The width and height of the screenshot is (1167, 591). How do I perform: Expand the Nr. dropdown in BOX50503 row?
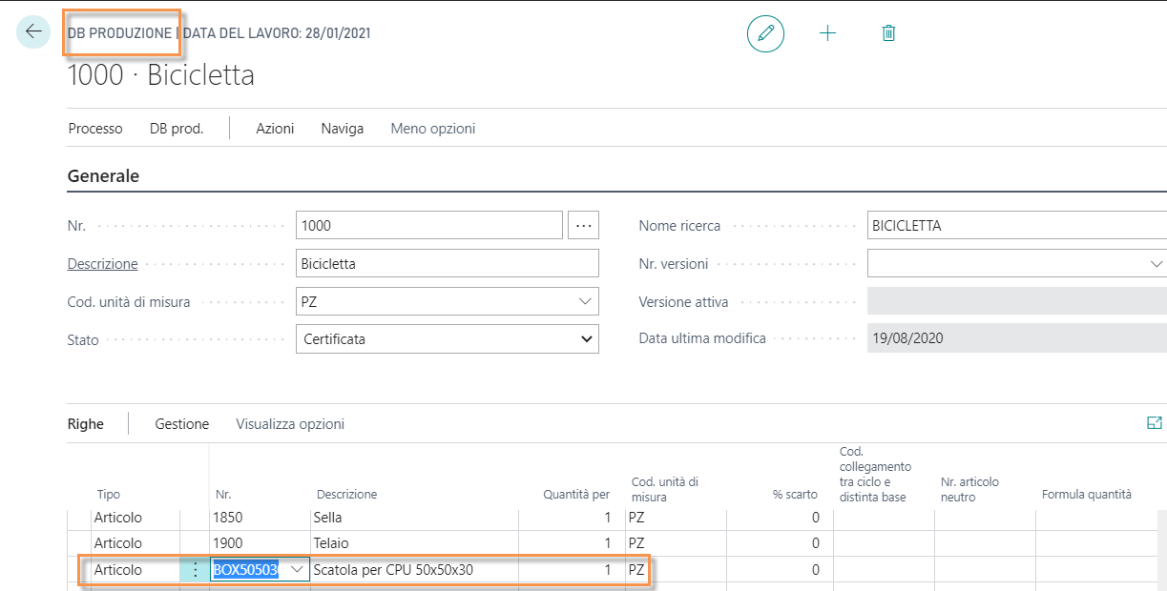pyautogui.click(x=297, y=570)
